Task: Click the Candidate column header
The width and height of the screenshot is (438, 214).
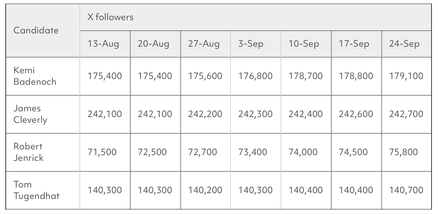Action: (36, 31)
